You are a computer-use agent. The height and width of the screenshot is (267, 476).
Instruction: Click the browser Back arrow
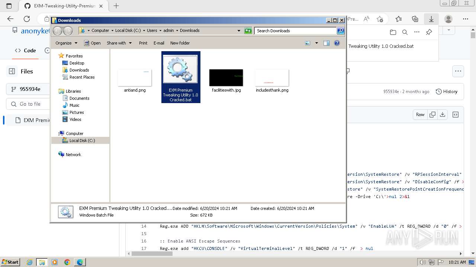(x=10, y=19)
